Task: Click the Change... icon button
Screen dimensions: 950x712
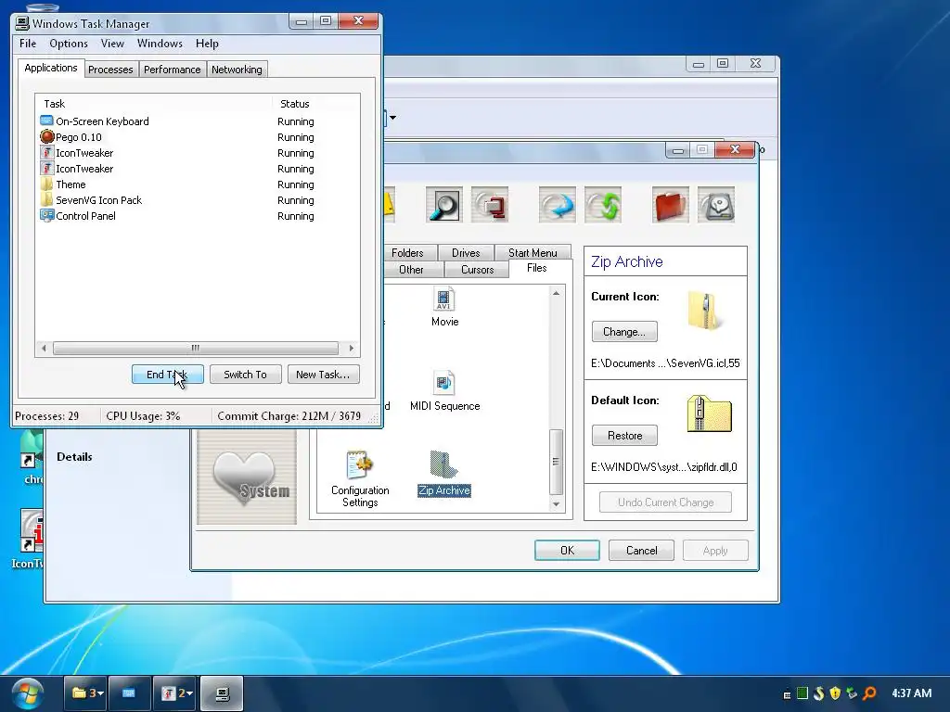Action: click(x=624, y=332)
